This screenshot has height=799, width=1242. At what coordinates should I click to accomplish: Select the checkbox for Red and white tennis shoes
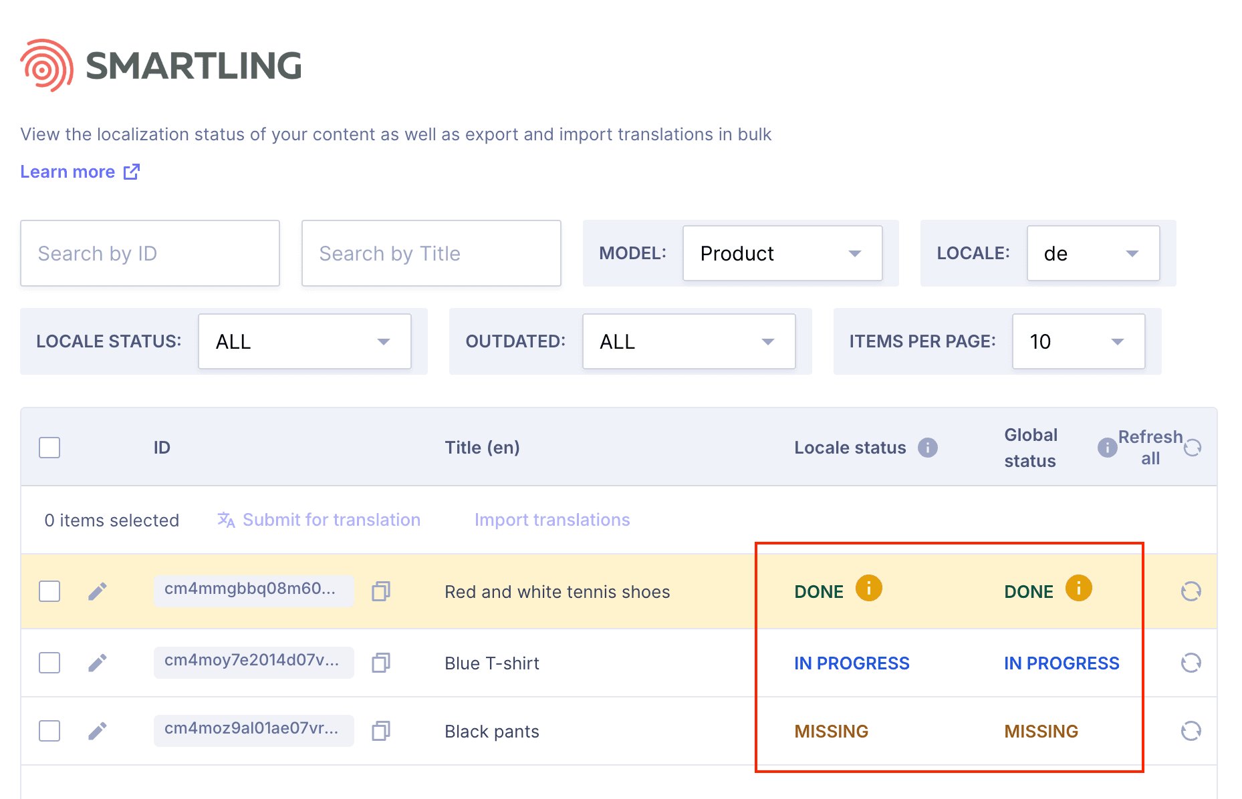[x=49, y=591]
